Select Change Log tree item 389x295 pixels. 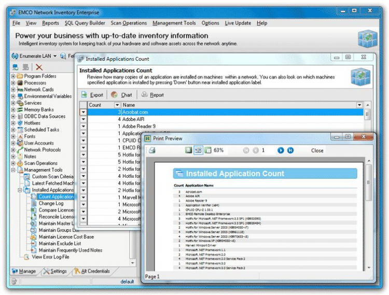51,203
